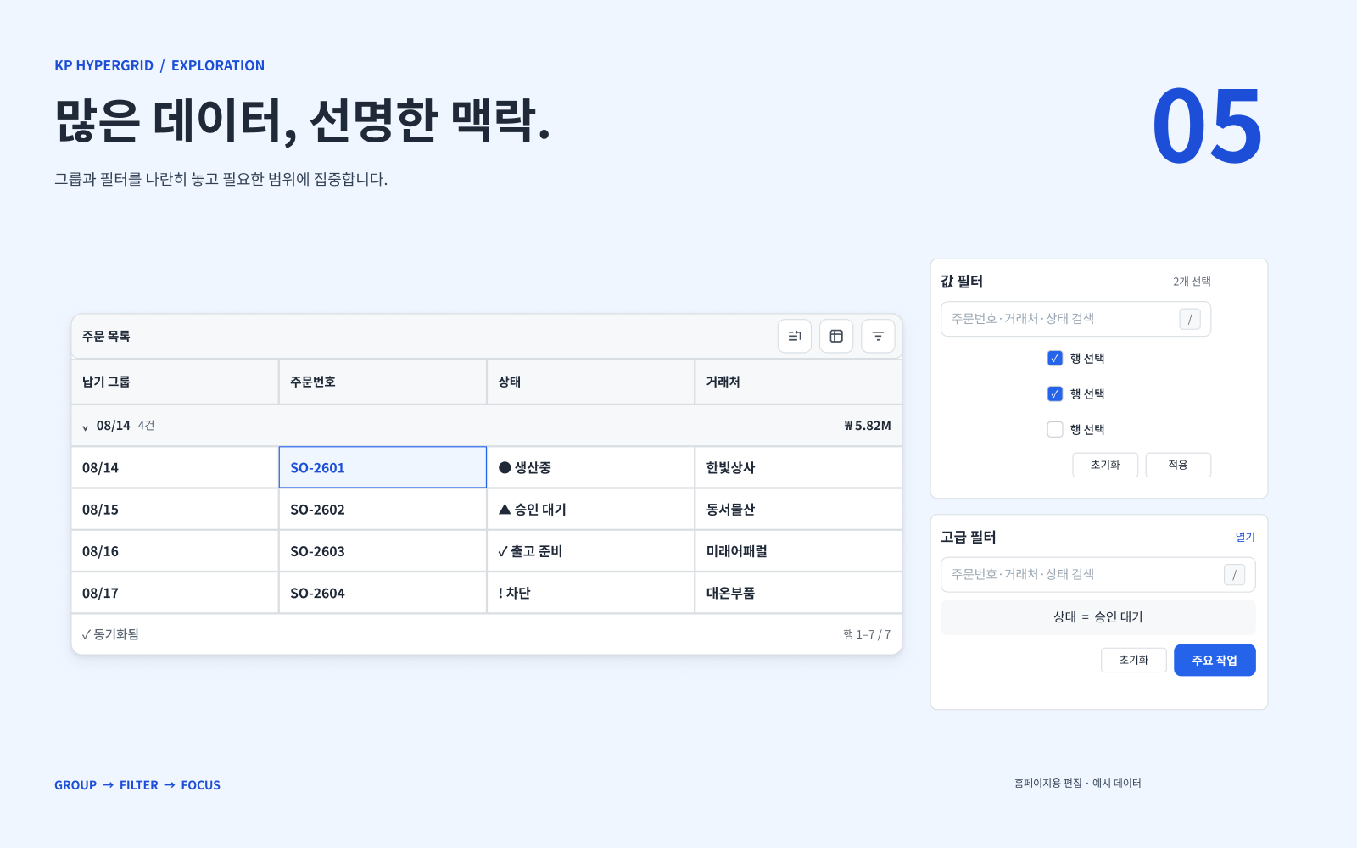1357x848 pixels.
Task: Focus the search field in 고급 필터
Action: (x=1097, y=575)
